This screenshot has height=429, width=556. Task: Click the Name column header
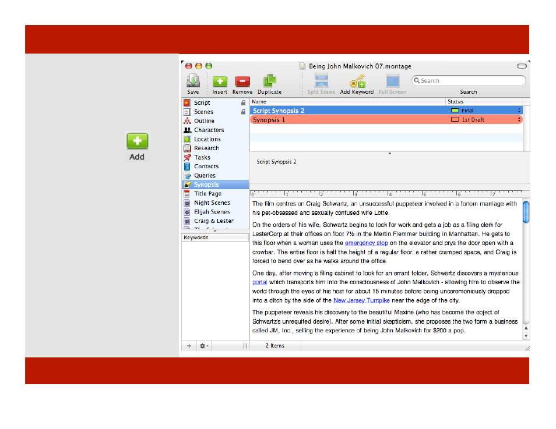(347, 102)
